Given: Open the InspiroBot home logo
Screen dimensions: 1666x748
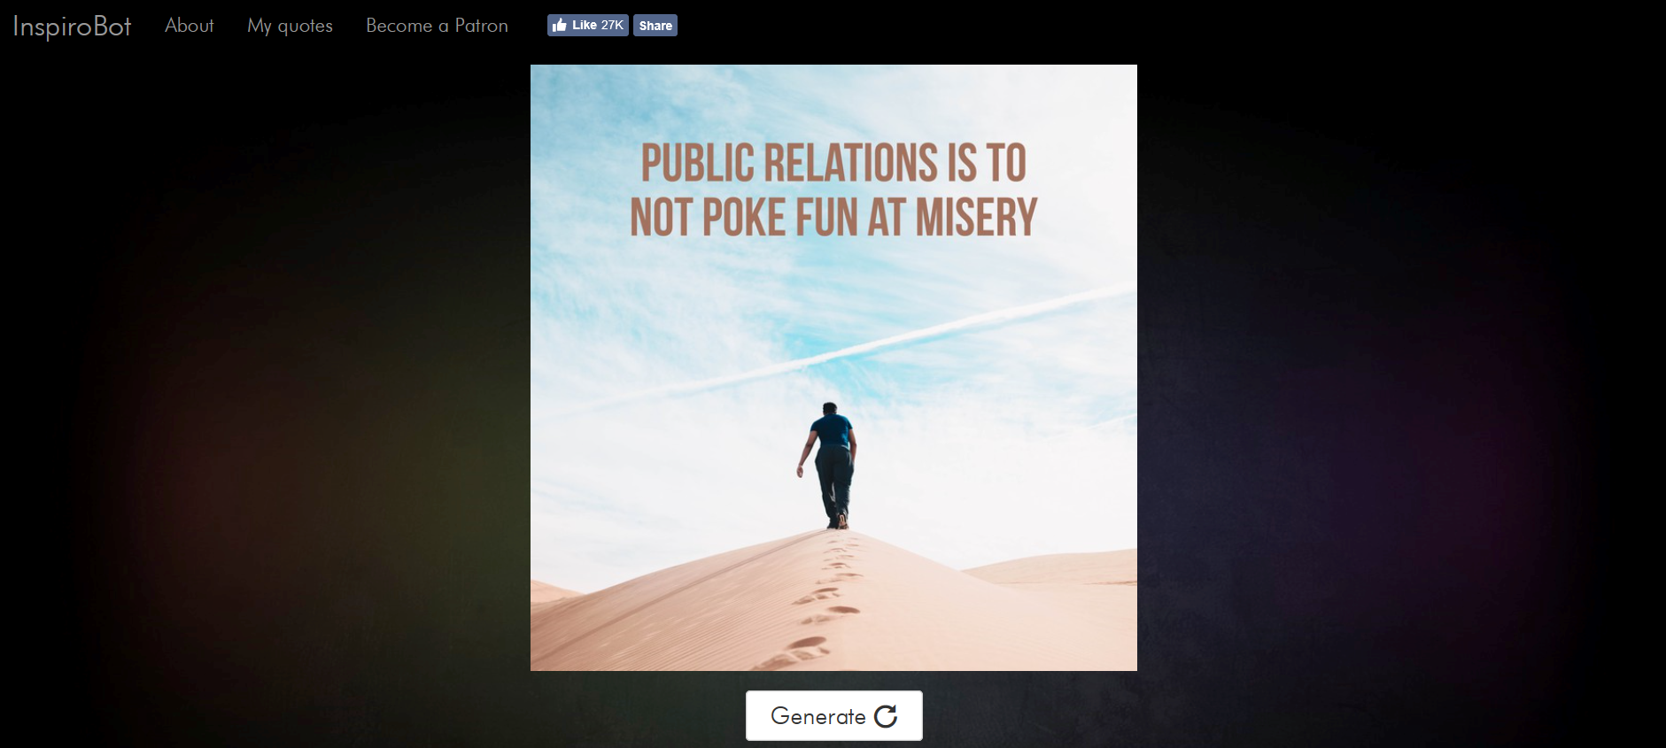Looking at the screenshot, I should (x=72, y=27).
